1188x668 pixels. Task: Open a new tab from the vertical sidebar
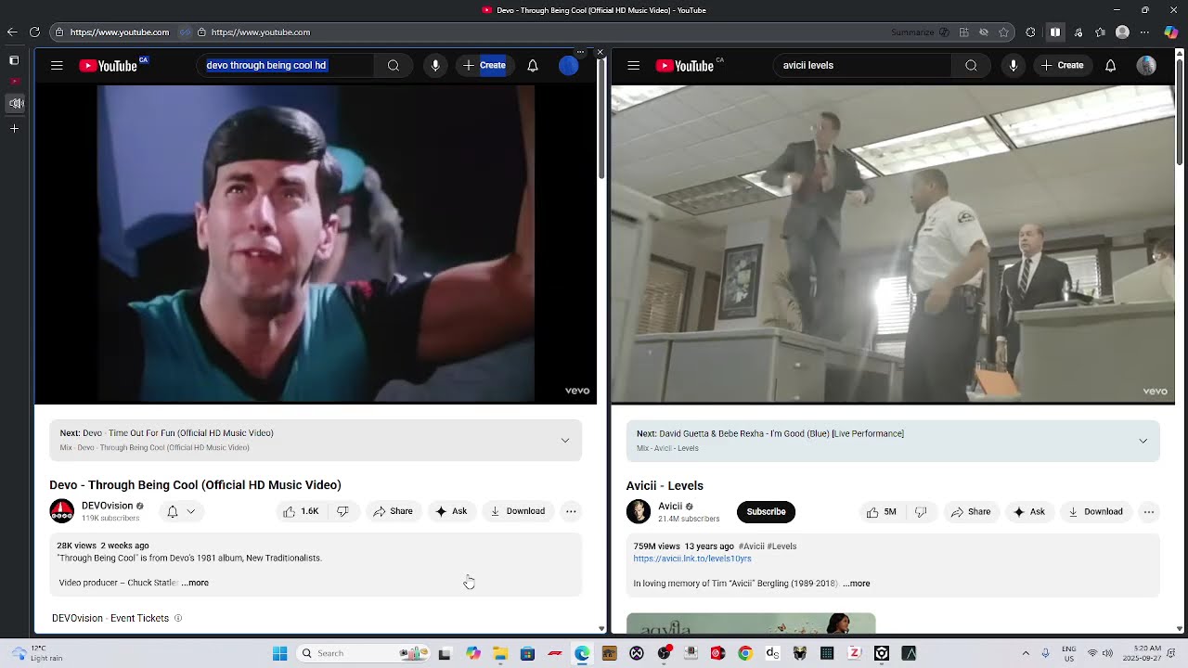tap(14, 128)
